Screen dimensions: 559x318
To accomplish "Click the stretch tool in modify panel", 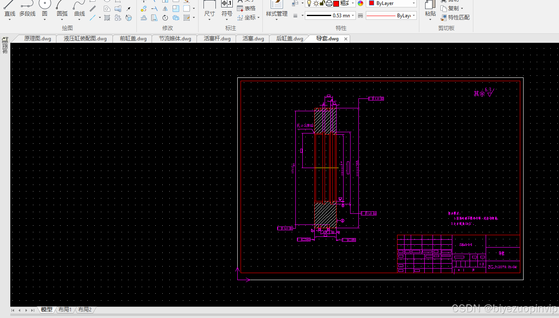I will [154, 18].
